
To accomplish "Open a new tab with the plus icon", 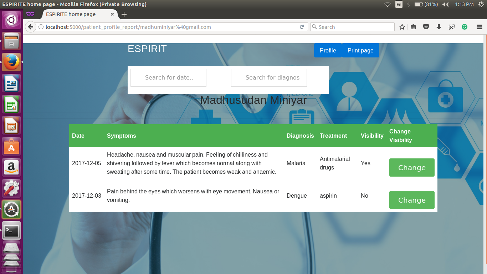I will click(x=124, y=14).
